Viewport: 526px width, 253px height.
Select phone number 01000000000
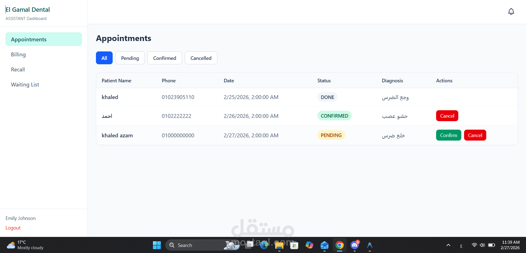pyautogui.click(x=178, y=135)
